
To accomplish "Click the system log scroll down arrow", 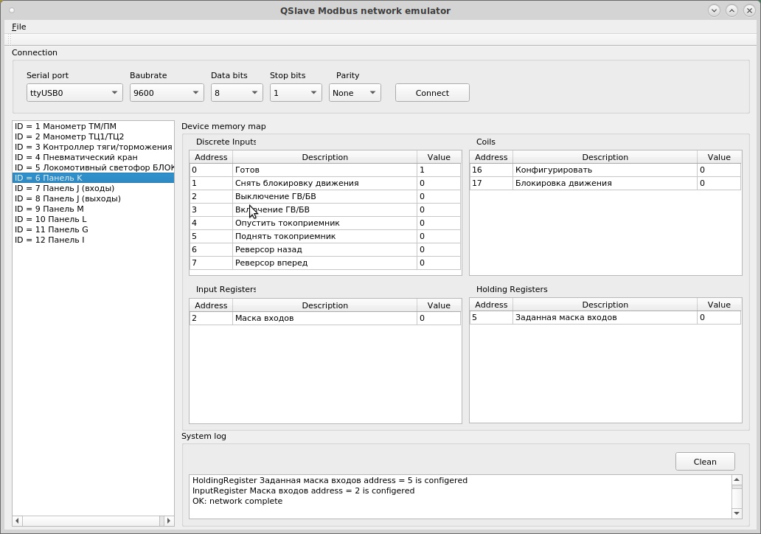I will tap(737, 513).
